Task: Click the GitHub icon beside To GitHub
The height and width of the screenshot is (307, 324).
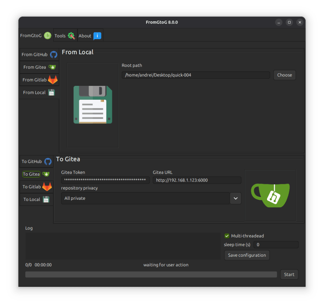Action: (48, 161)
